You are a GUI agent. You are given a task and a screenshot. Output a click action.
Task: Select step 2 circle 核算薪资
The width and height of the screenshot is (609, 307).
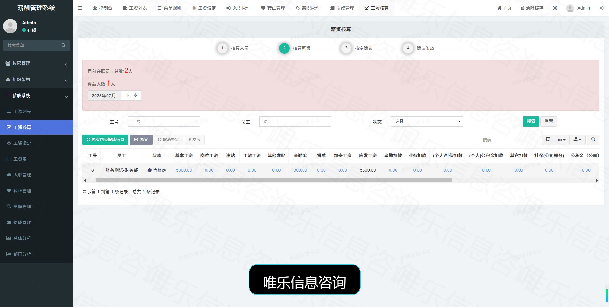(284, 48)
